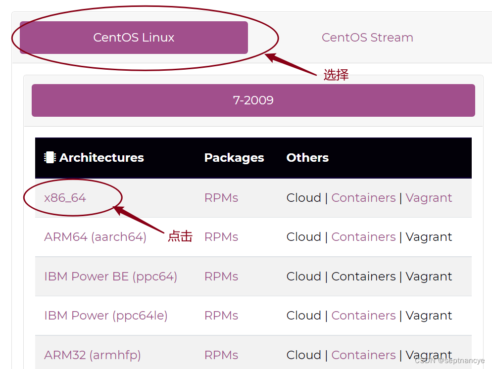Viewport: 492px width, 369px height.
Task: Click RPMs for the ARM32 row
Action: click(221, 355)
